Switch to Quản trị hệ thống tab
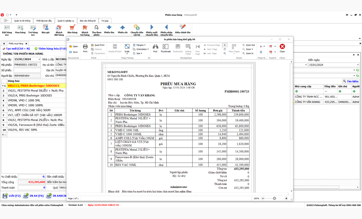 coord(22,21)
